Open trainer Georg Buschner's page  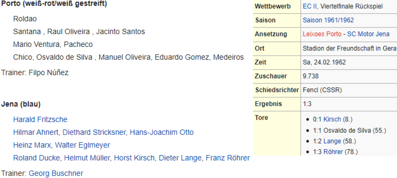click(56, 173)
